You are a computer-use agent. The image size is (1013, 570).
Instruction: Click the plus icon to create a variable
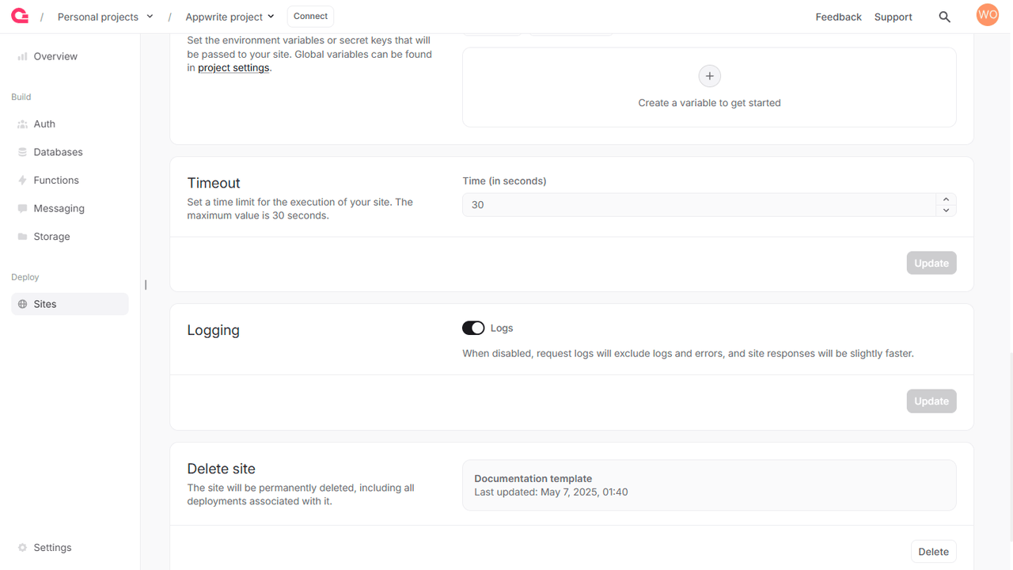tap(709, 76)
